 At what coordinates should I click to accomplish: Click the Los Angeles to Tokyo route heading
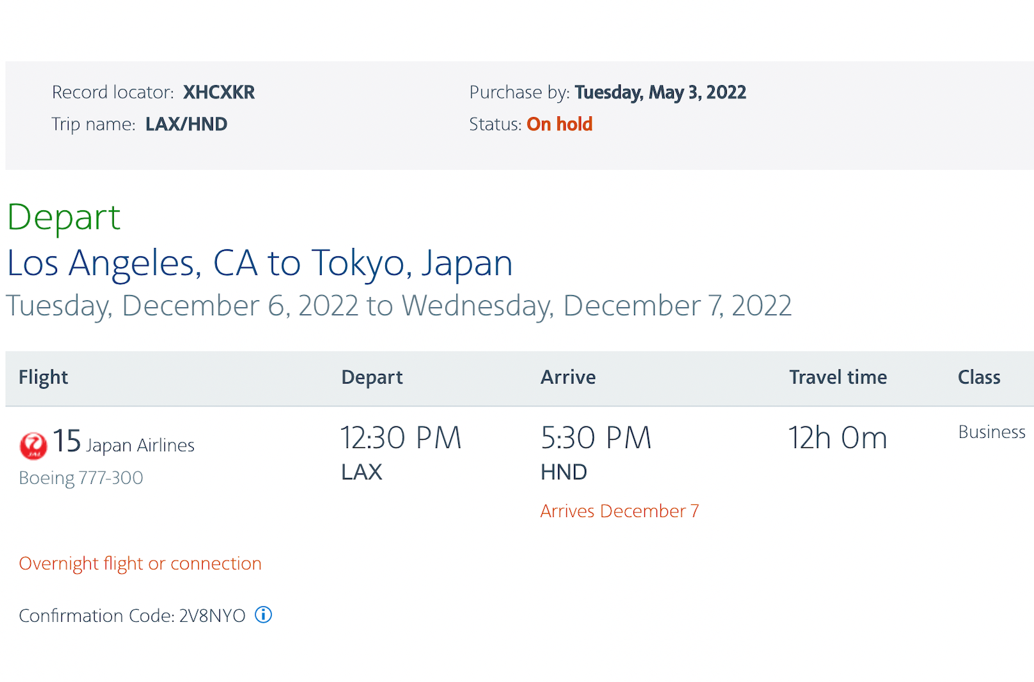260,263
